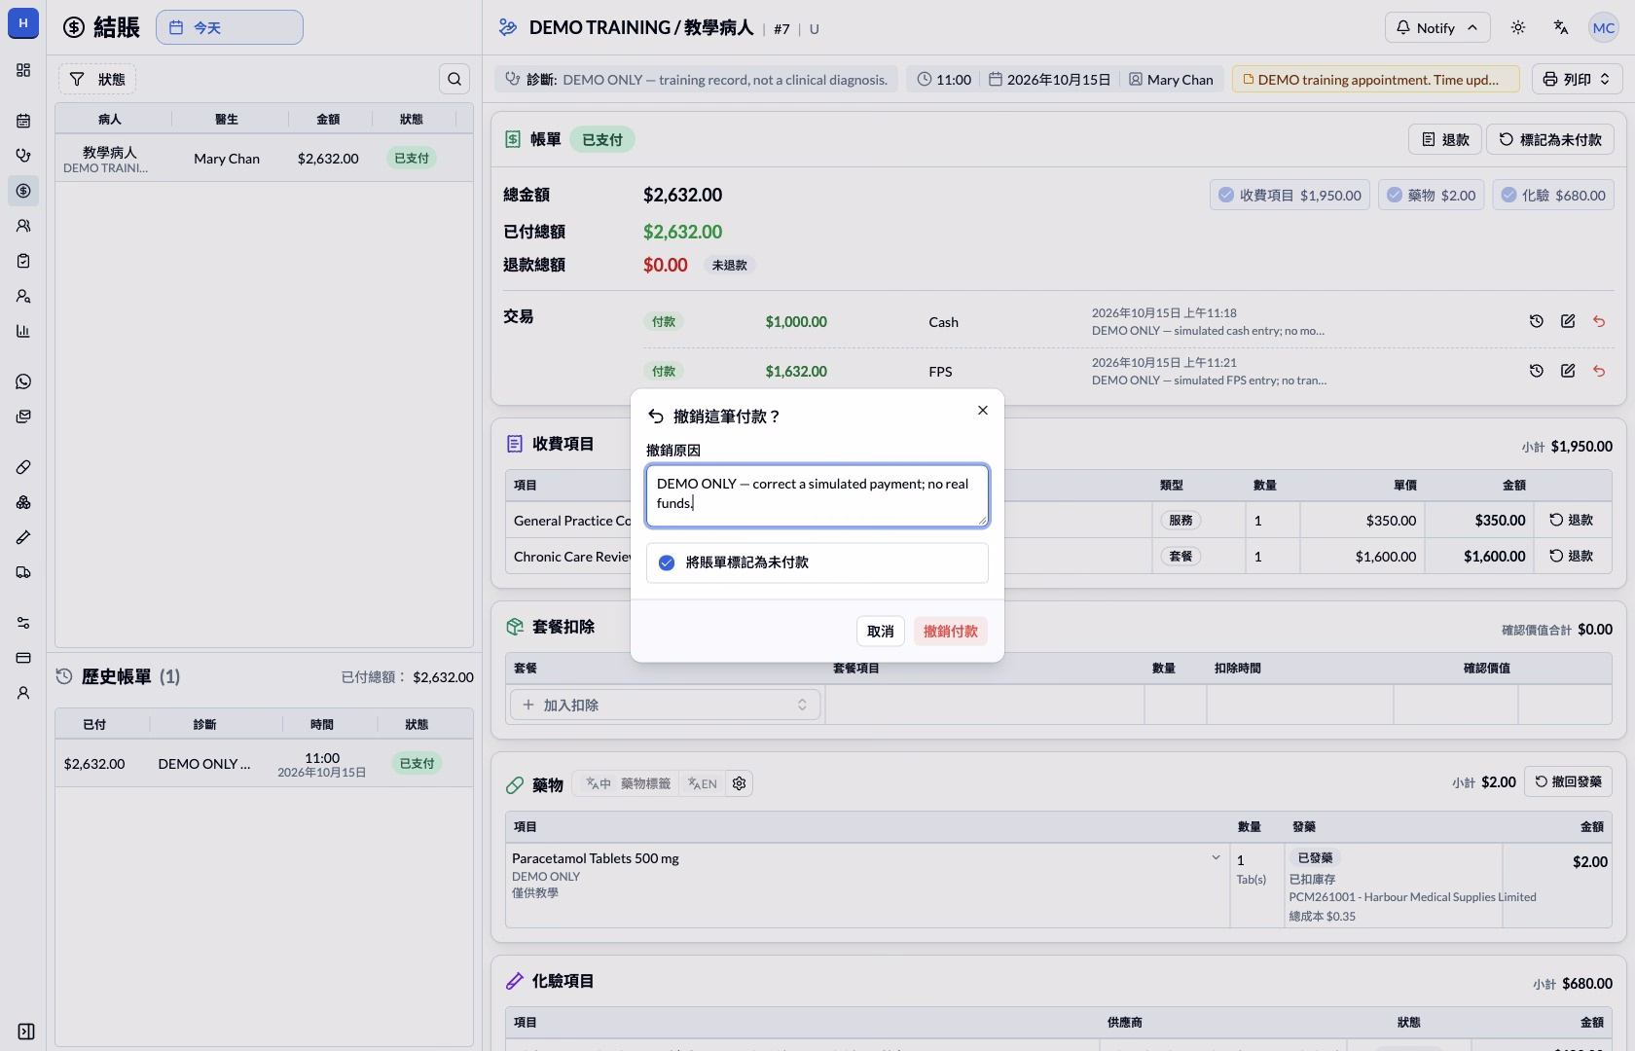This screenshot has height=1051, width=1635.
Task: Toggle the 收費項目 $1,950.00 filter chip
Action: pos(1290,195)
